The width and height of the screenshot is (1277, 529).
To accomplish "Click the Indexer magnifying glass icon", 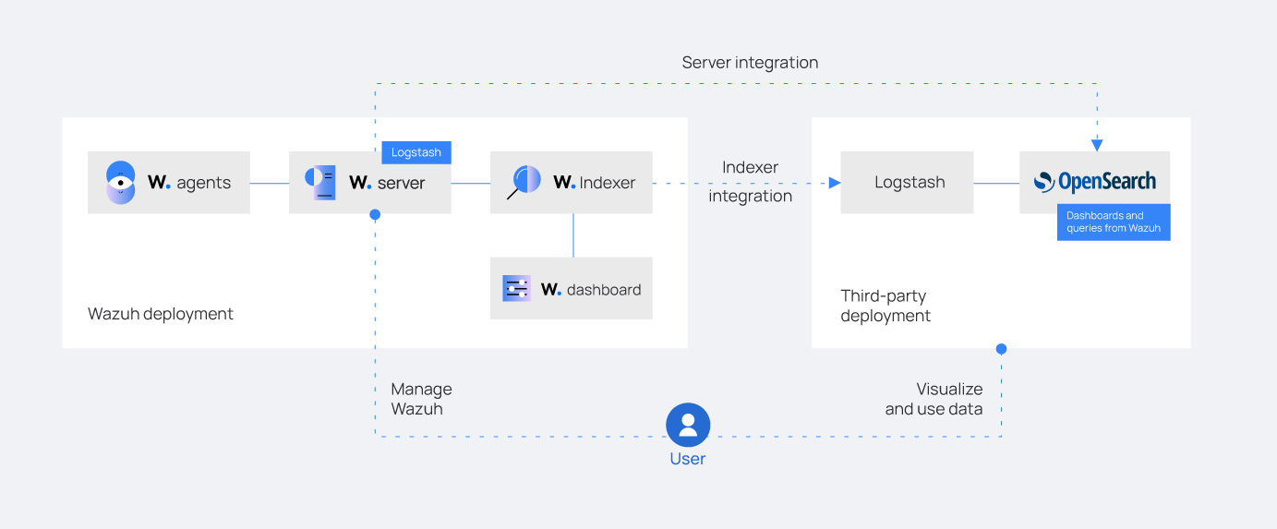I will (524, 182).
